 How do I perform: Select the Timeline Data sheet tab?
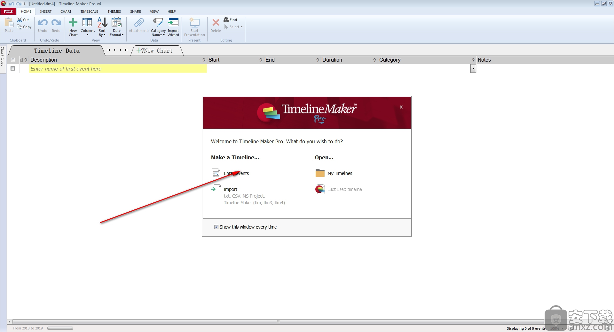pyautogui.click(x=57, y=51)
